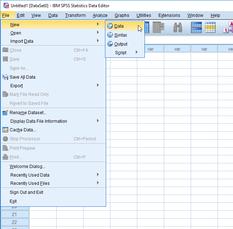Expand Recently Used Files arrow

pos(98,183)
